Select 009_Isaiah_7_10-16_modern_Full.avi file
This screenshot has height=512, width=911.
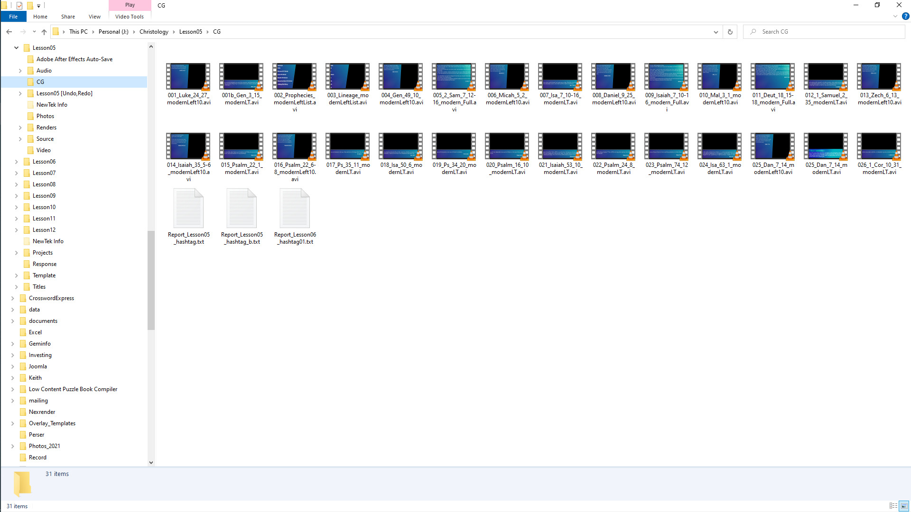(x=667, y=87)
